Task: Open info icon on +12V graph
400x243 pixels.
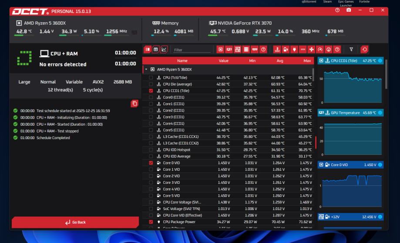Action: (x=380, y=217)
